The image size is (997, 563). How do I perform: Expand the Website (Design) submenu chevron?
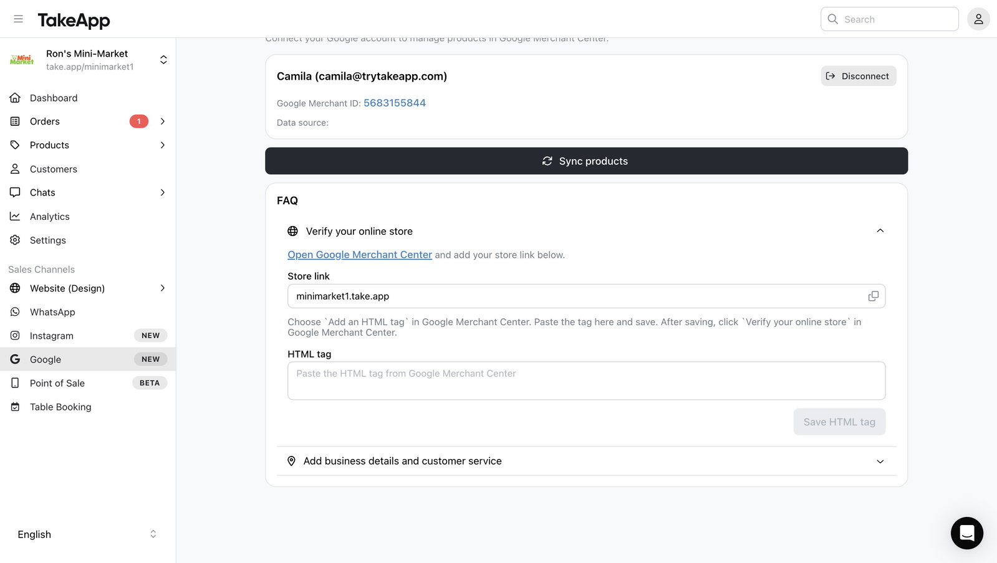pyautogui.click(x=163, y=288)
